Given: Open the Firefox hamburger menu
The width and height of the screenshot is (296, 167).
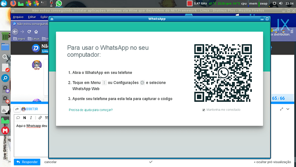Looking at the screenshot, I should click(x=292, y=31).
